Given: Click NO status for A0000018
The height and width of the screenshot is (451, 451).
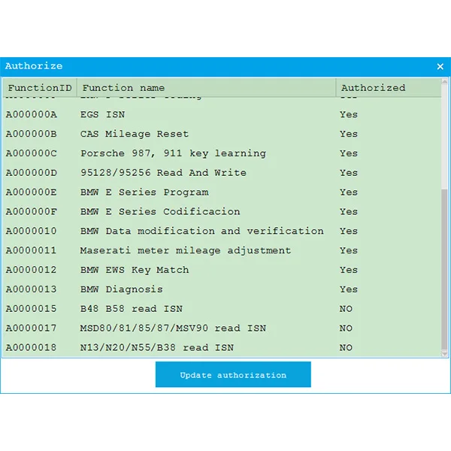Looking at the screenshot, I should [x=346, y=348].
